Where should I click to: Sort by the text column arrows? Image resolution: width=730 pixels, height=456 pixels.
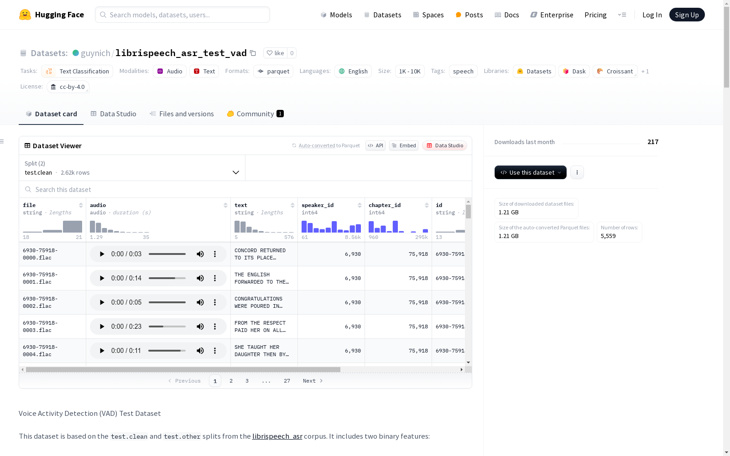[292, 205]
